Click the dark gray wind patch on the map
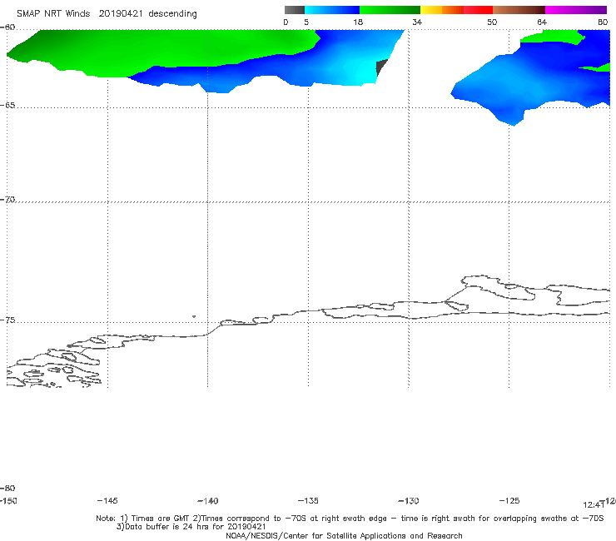The width and height of the screenshot is (616, 541). 380,67
